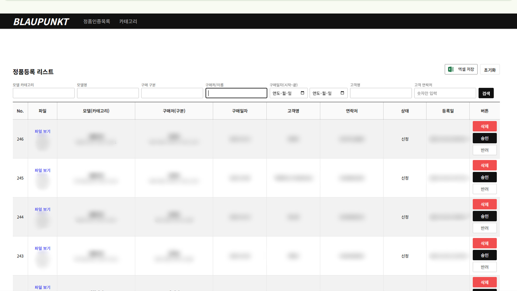Screen dimensions: 517x291
Task: Reject entry 244 with 반려 button
Action: point(484,228)
